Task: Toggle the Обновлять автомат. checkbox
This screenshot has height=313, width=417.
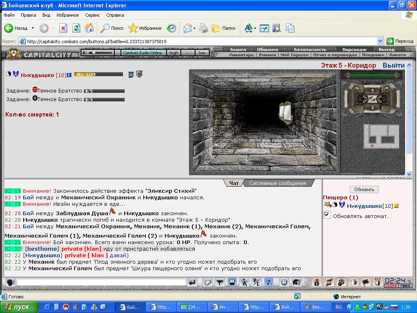Action: [327, 214]
